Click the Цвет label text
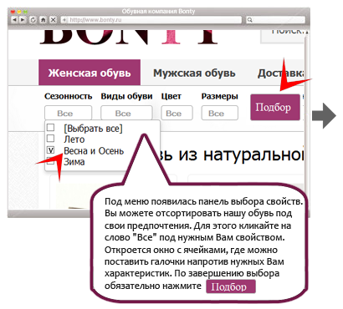343x309 pixels. [171, 96]
